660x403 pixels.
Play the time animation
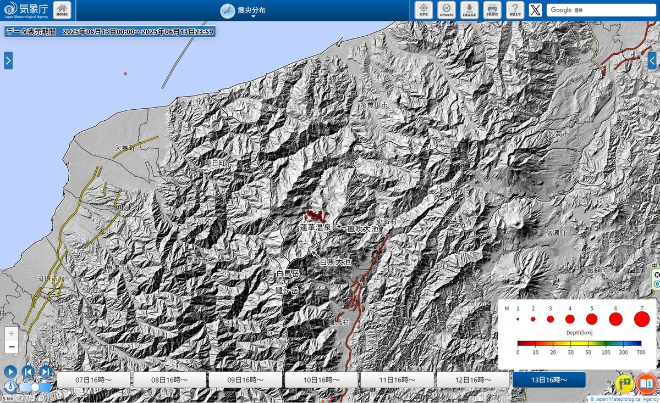coord(10,372)
